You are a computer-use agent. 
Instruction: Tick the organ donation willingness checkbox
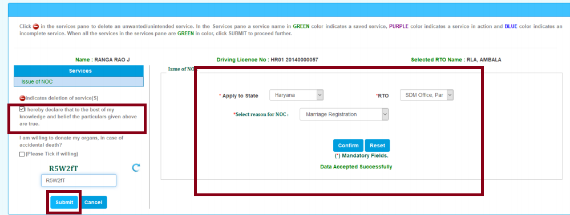22,154
